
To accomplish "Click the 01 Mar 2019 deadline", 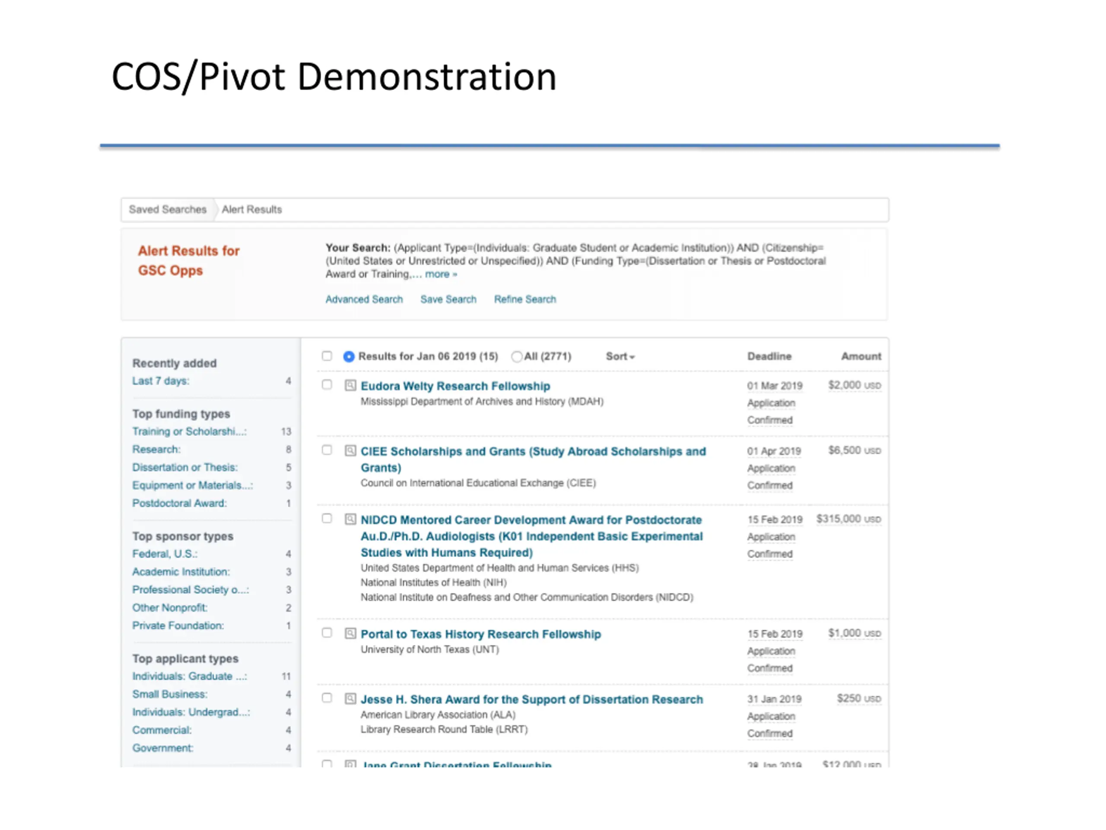I will point(775,386).
